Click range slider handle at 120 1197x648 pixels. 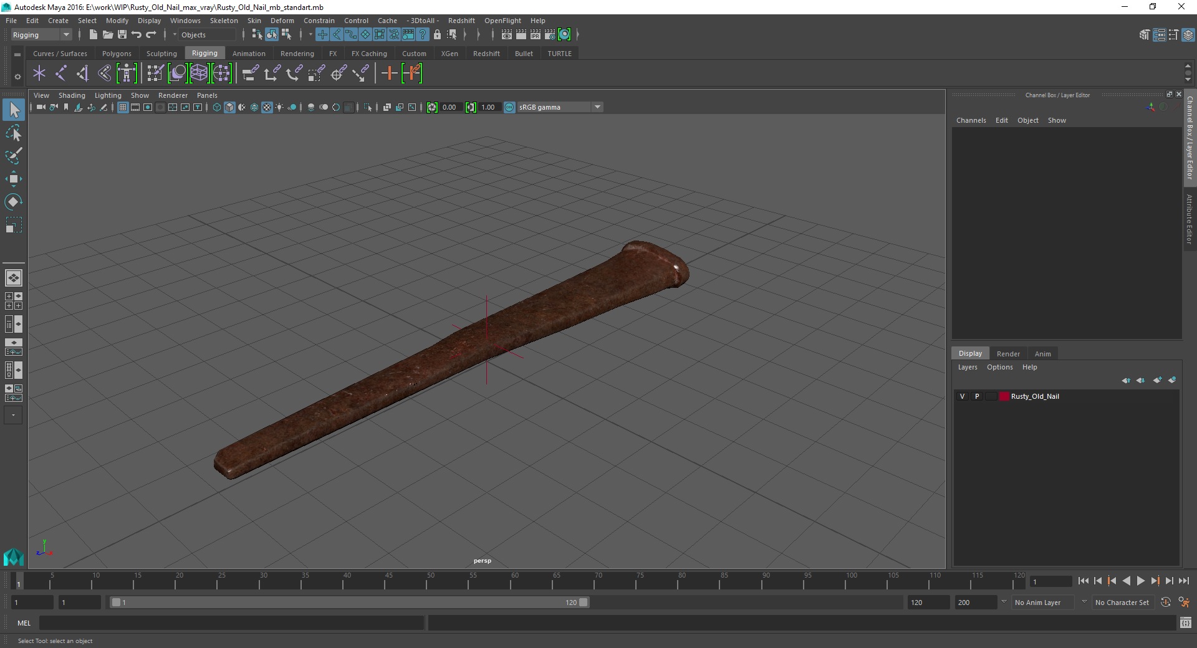(583, 603)
